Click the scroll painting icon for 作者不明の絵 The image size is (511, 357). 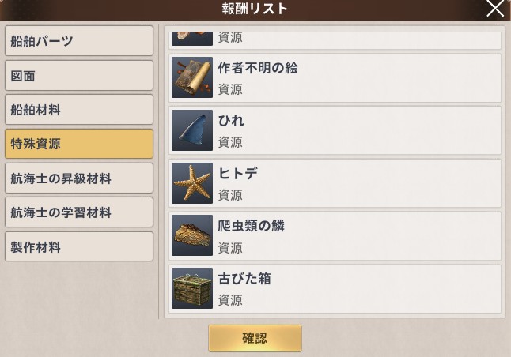[192, 77]
